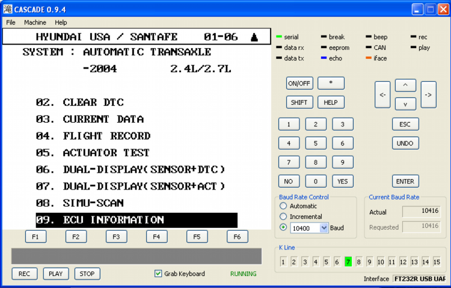Click the up arrow key button

(x=405, y=85)
